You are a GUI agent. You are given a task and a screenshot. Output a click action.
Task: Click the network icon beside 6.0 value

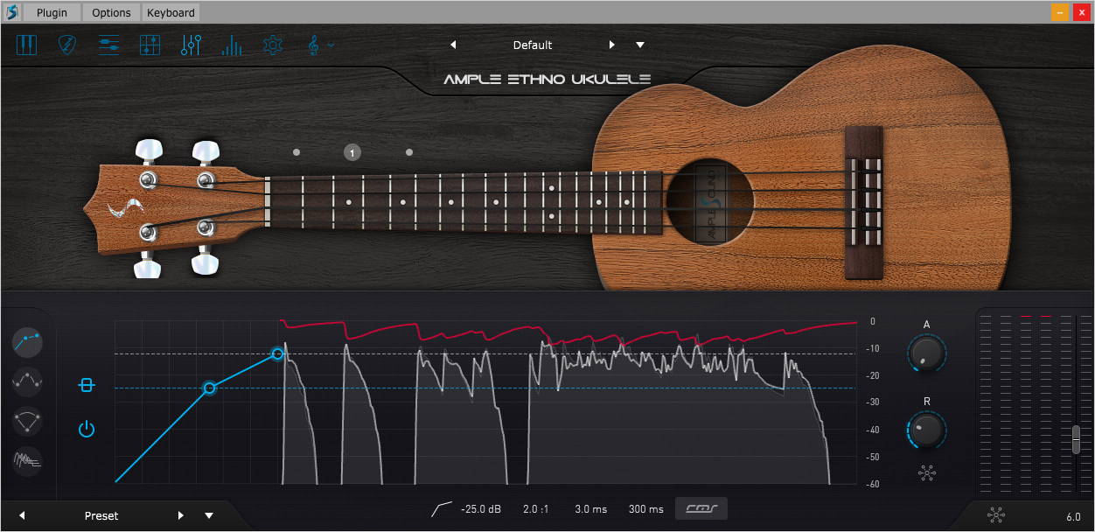coord(995,516)
